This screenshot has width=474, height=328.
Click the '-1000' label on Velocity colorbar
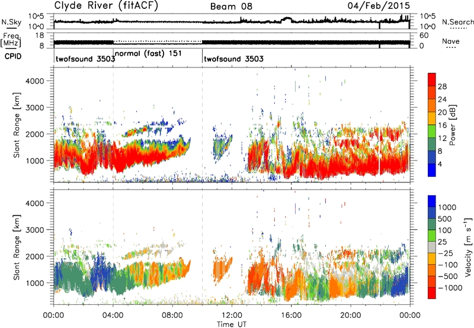450,288
